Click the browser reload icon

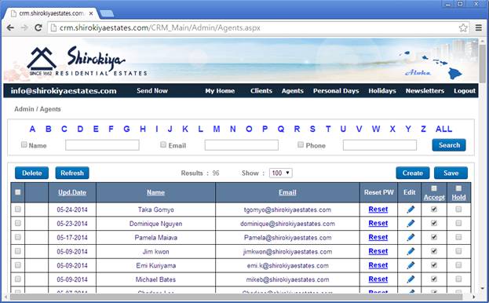(38, 27)
